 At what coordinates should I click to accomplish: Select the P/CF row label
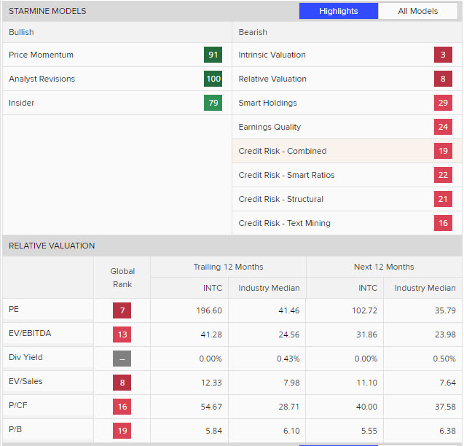coord(18,405)
